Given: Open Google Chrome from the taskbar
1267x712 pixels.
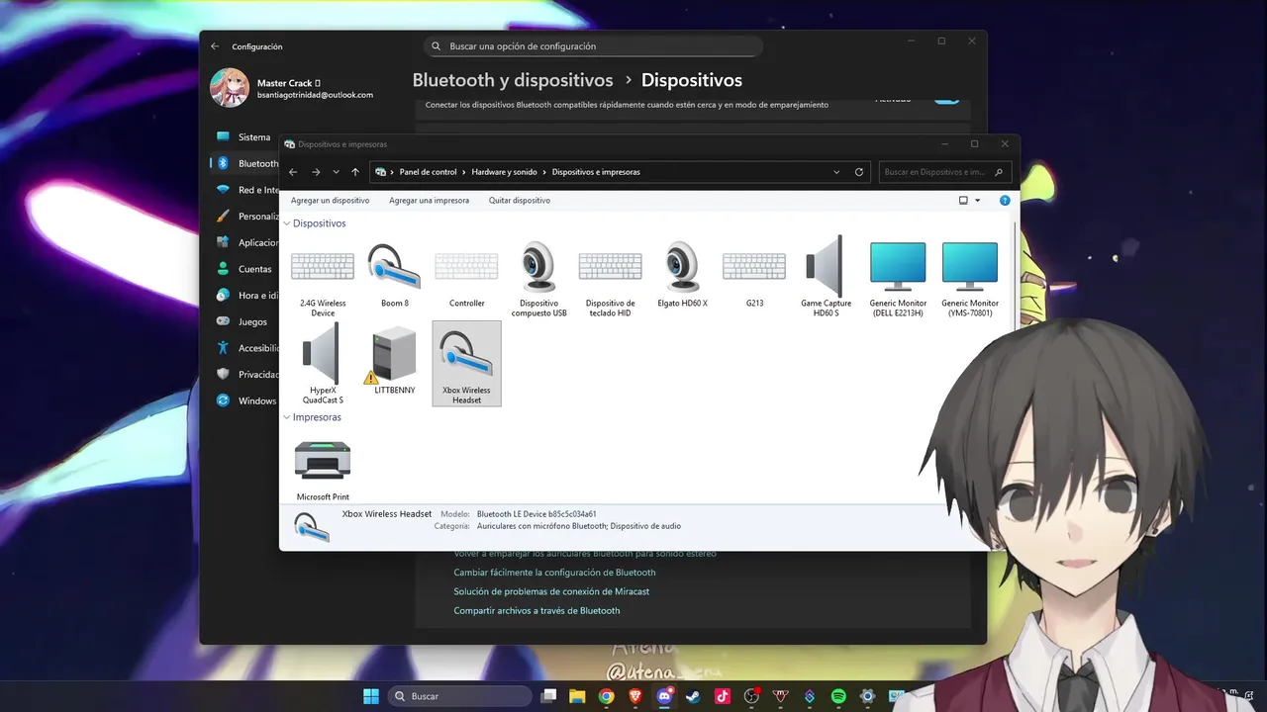Looking at the screenshot, I should [x=606, y=696].
